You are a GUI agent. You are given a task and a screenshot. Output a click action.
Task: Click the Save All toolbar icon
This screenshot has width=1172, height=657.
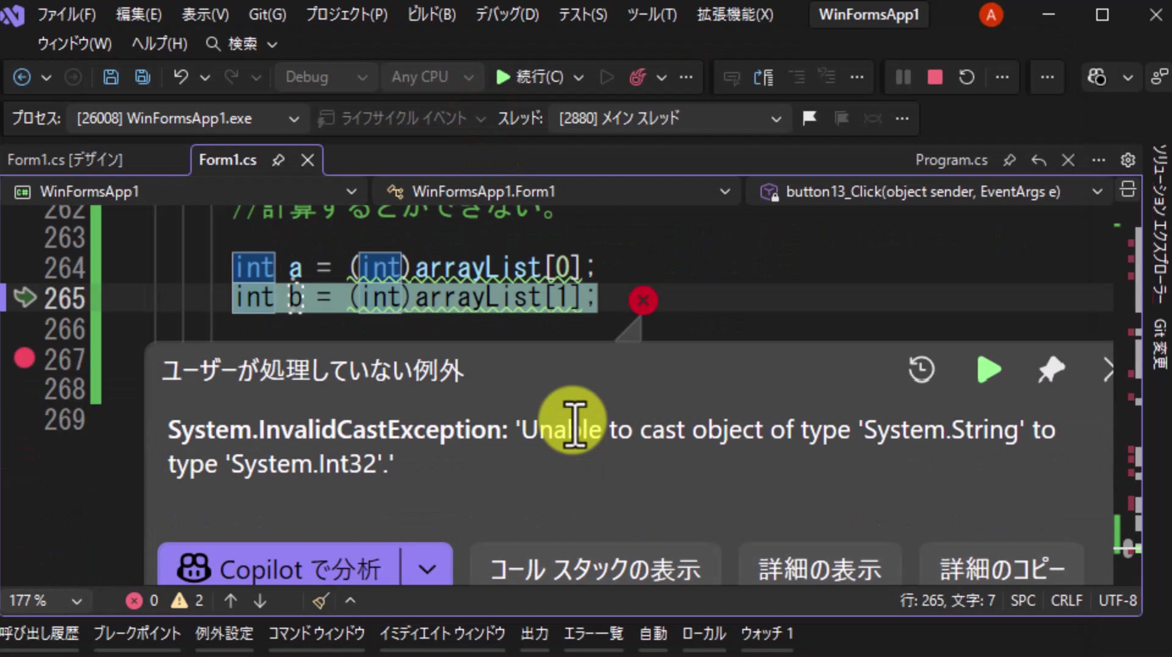tap(143, 77)
